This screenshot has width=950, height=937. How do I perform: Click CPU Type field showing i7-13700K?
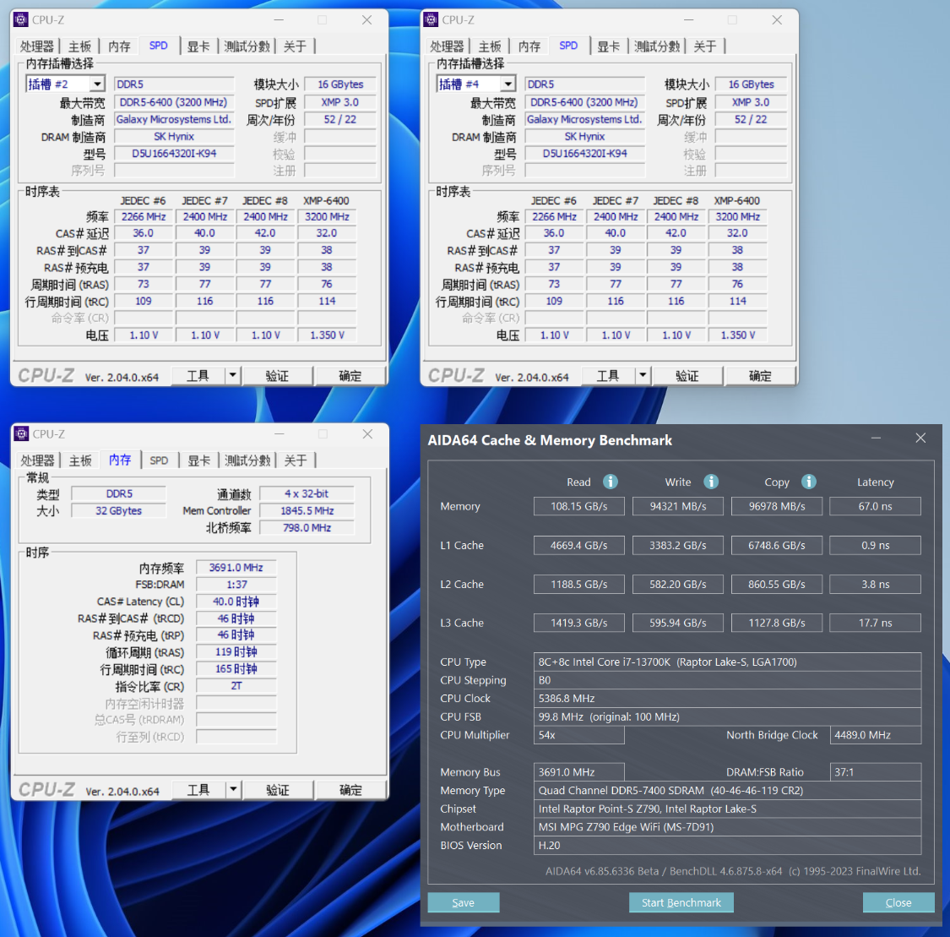point(728,662)
